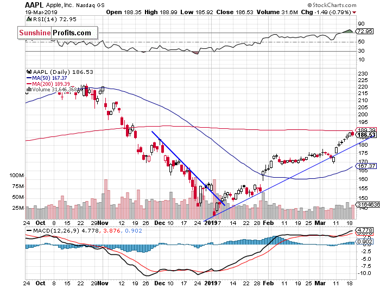Click the 186.53 last price tag

pyautogui.click(x=366, y=135)
